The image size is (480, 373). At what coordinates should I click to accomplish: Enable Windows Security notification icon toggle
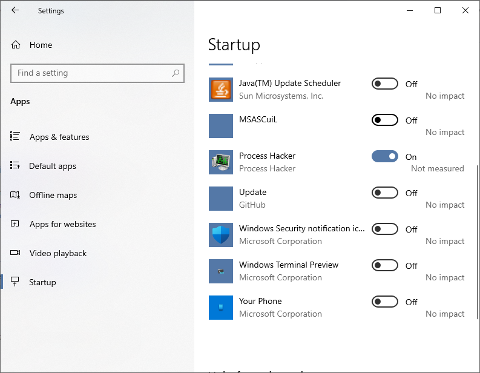pos(385,229)
